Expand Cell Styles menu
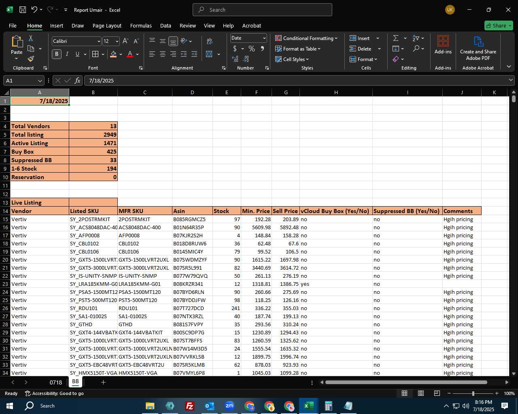The height and width of the screenshot is (414, 518). (x=292, y=59)
